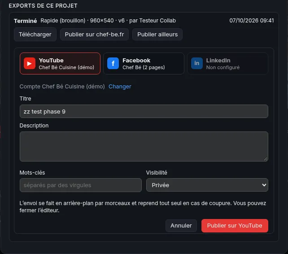Click the LinkedIn logo icon
288x254 pixels.
coord(197,63)
